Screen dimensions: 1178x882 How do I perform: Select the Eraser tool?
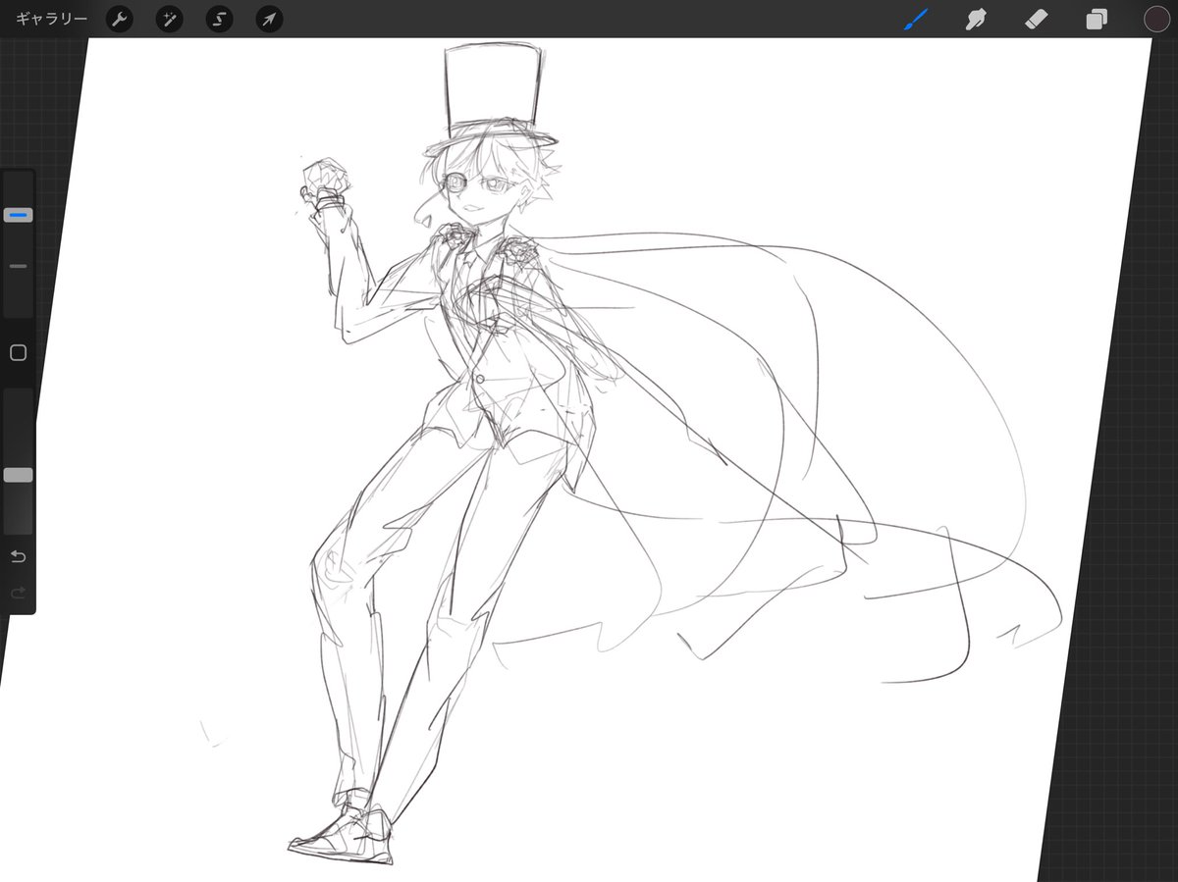point(1036,19)
